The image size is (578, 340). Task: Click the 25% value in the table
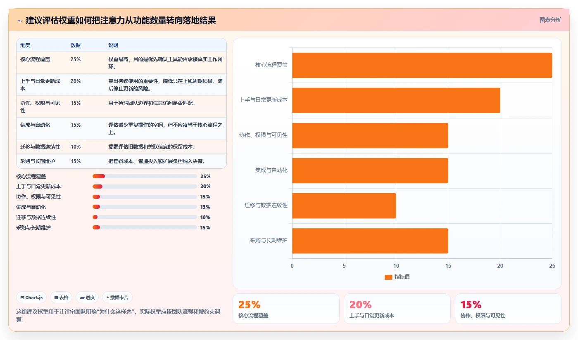pyautogui.click(x=76, y=59)
